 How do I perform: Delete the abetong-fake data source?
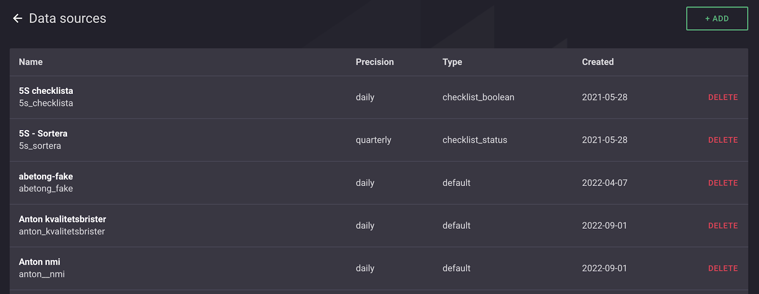pos(723,183)
